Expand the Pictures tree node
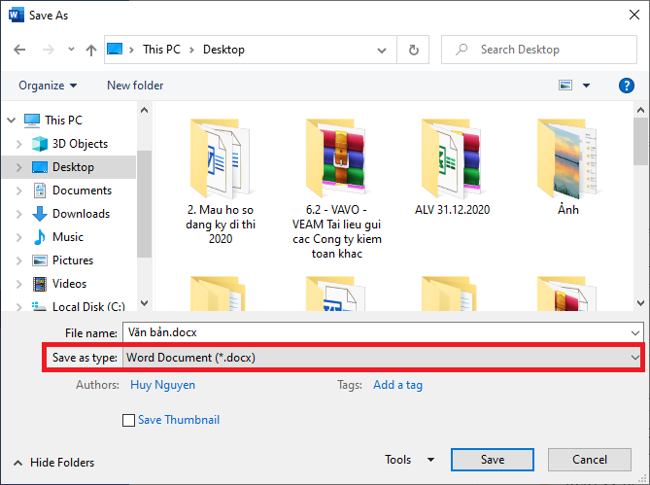The height and width of the screenshot is (485, 650). pyautogui.click(x=19, y=260)
